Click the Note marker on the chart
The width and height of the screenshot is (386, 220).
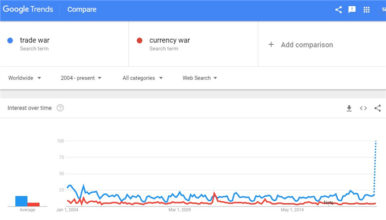(329, 202)
